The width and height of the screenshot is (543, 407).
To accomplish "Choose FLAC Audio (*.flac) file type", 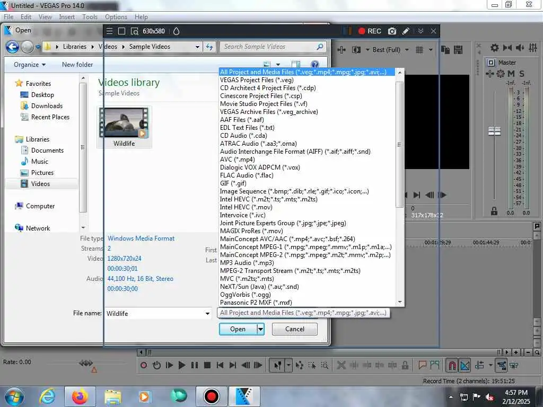I will coord(247,175).
